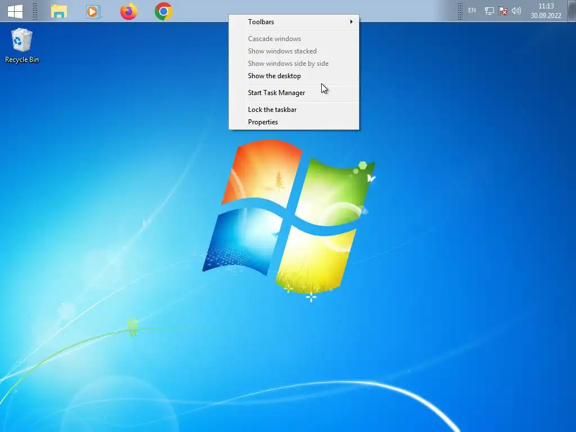Launch Google Chrome from the taskbar
This screenshot has width=576, height=432.
tap(164, 11)
